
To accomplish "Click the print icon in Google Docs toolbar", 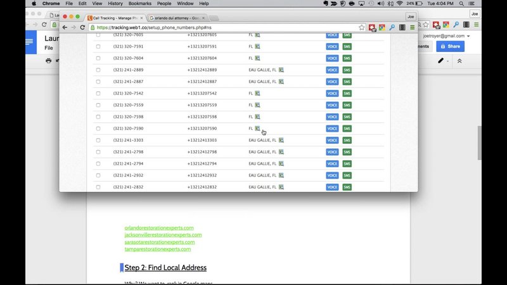I will click(49, 60).
